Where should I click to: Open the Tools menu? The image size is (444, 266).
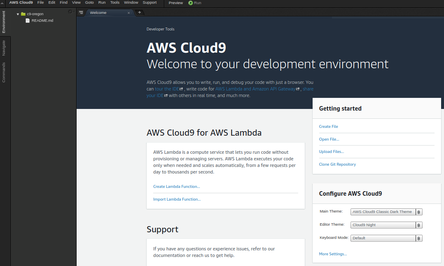pyautogui.click(x=115, y=2)
